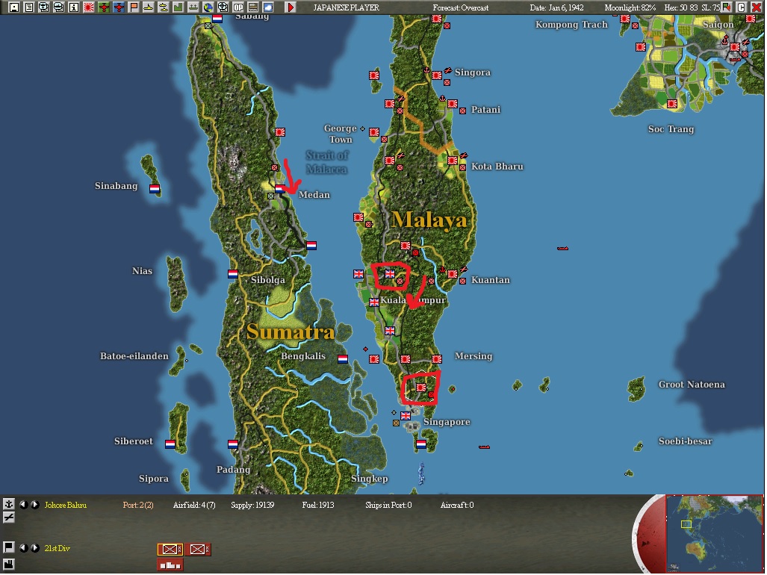Open the information 'i' icon
Image resolution: width=767 pixels, height=575 pixels.
coord(74,7)
